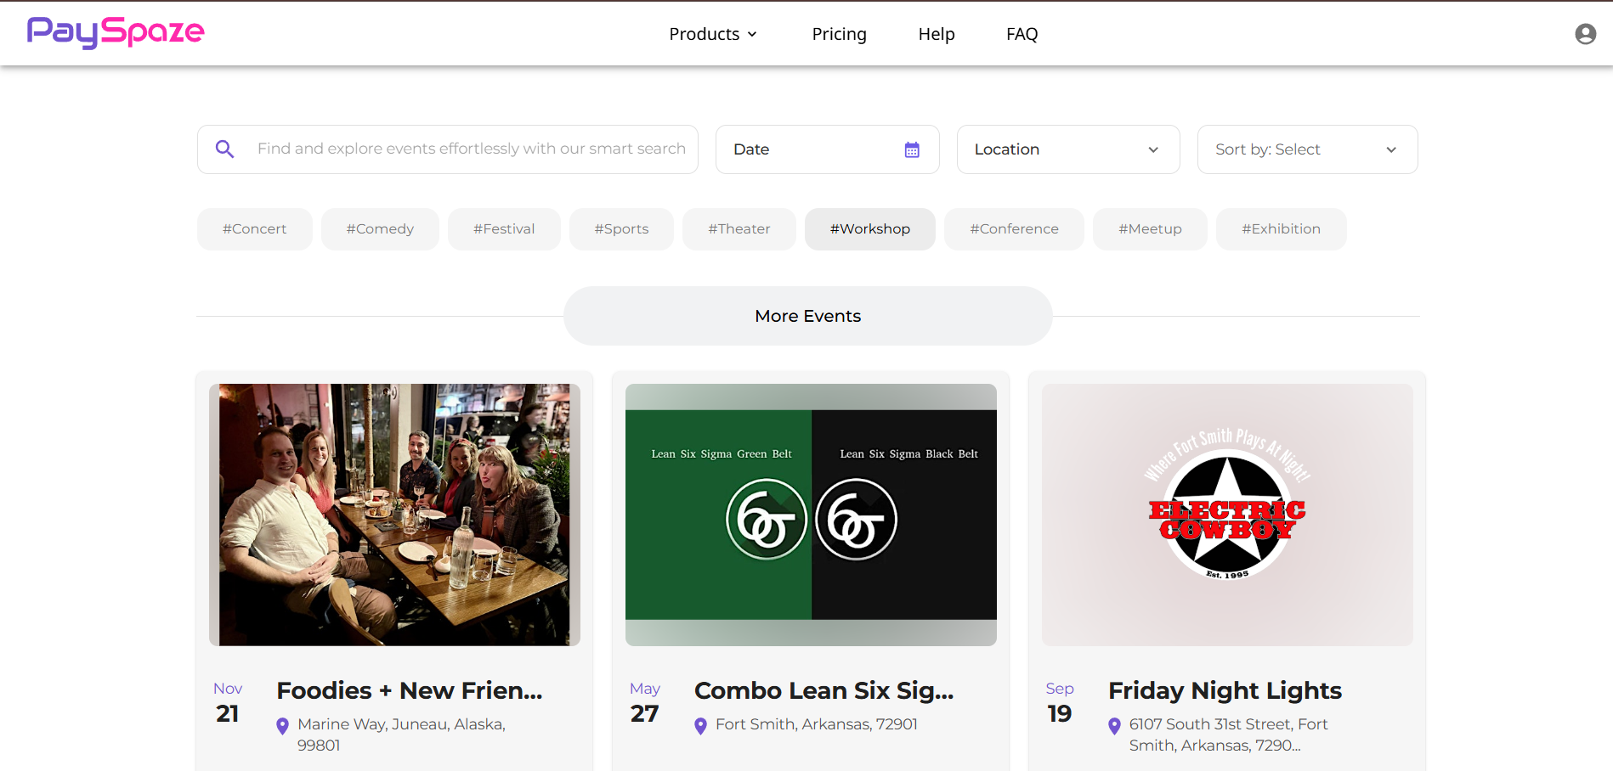Open the Lean Six Sigma event thumbnail
This screenshot has height=771, width=1613.
point(811,515)
